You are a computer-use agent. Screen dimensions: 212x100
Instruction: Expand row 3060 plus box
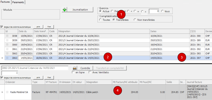7,45
